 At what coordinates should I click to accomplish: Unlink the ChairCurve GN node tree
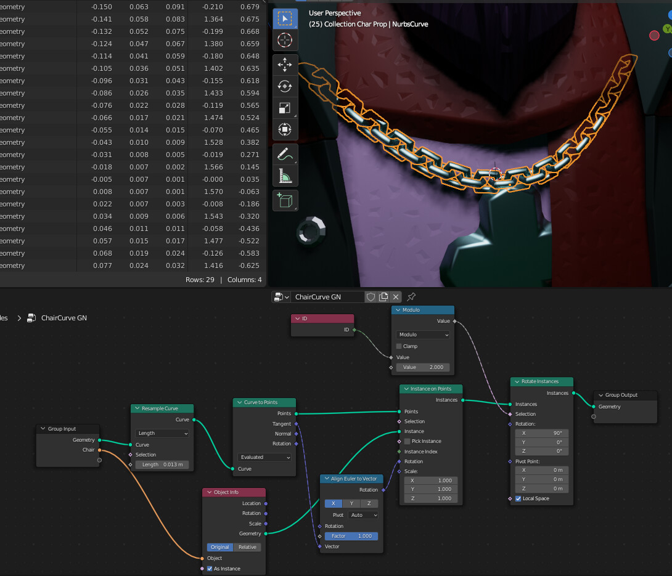(x=396, y=297)
